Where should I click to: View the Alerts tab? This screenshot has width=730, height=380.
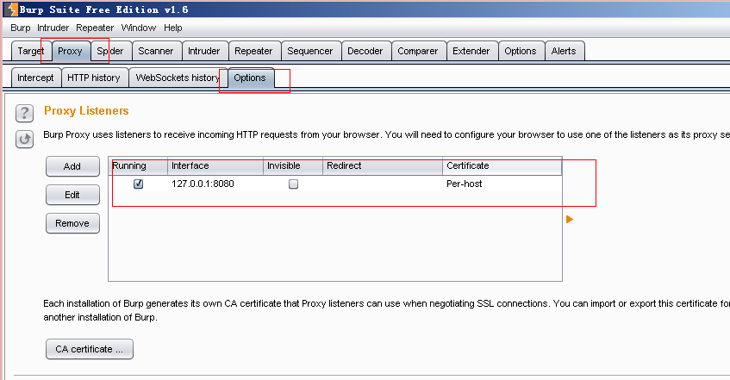click(x=564, y=51)
